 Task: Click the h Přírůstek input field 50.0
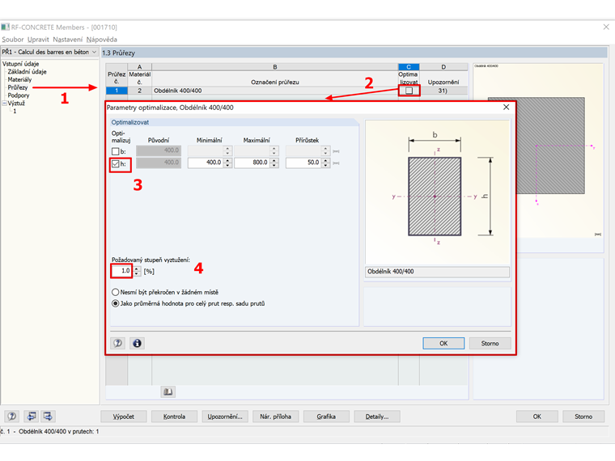pyautogui.click(x=303, y=163)
